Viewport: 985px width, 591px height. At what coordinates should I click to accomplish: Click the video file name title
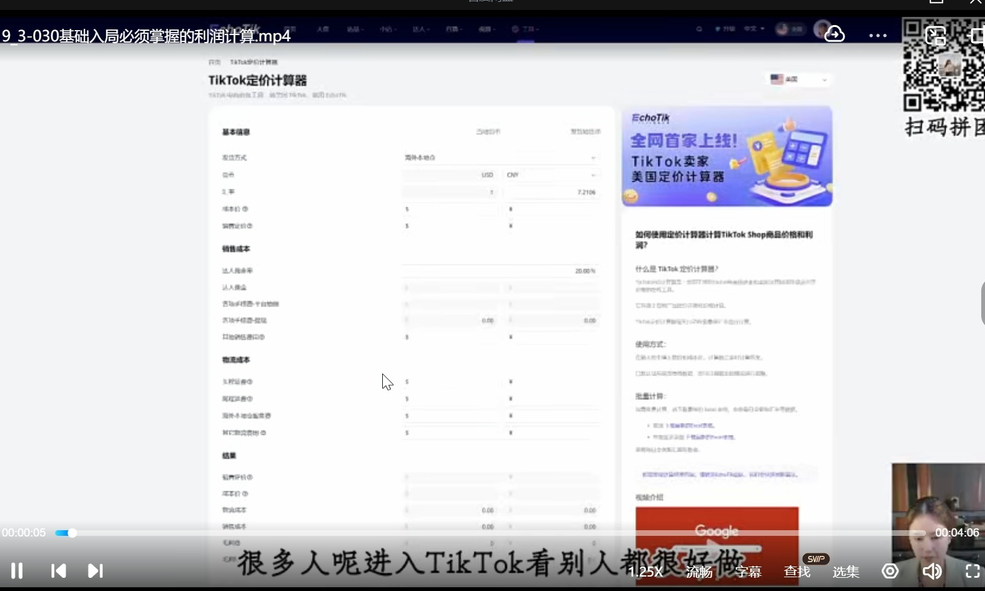click(146, 36)
